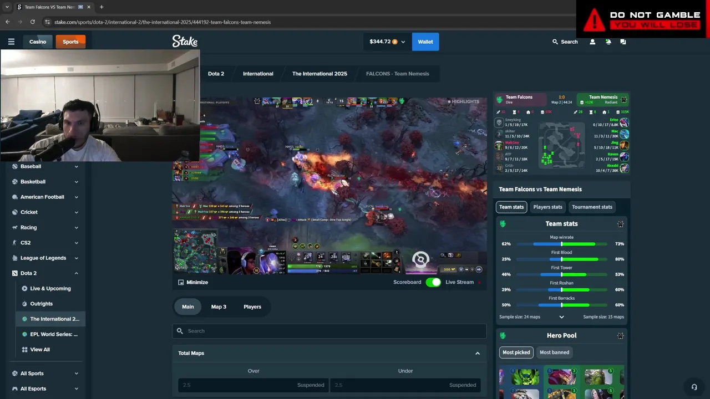710x399 pixels.
Task: Switch to the Players markets tab
Action: tap(252, 306)
